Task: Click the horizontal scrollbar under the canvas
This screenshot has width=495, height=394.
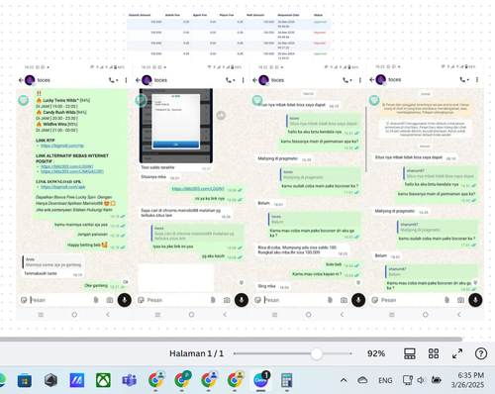Action: 231,339
